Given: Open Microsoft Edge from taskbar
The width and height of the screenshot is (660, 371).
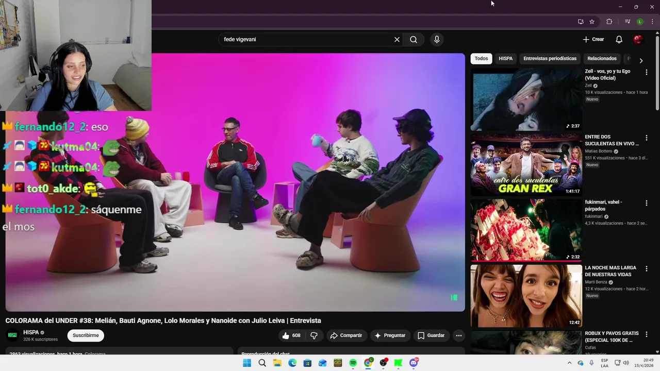Looking at the screenshot, I should coord(292,363).
